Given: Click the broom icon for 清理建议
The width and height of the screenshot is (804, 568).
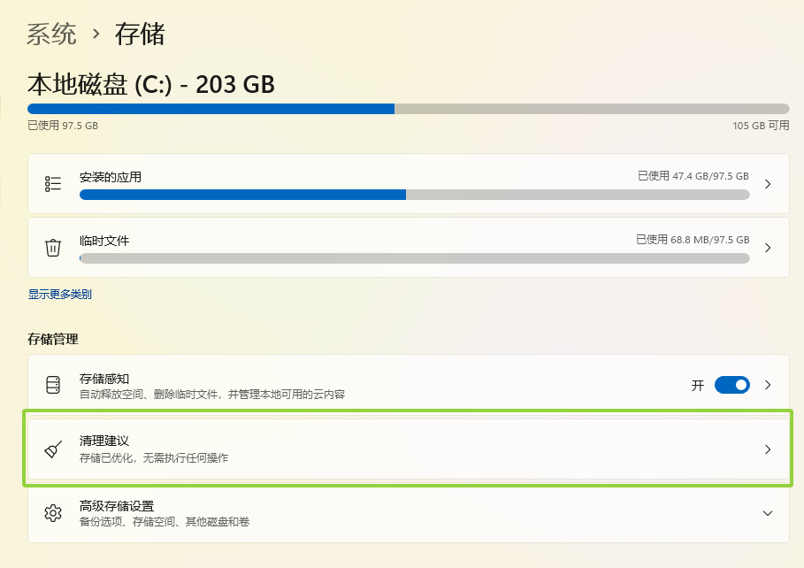Looking at the screenshot, I should tap(53, 449).
